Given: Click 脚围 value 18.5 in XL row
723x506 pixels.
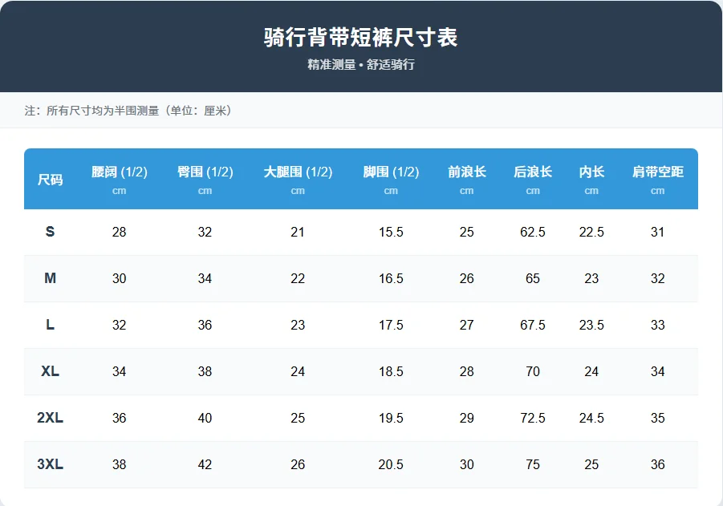Looking at the screenshot, I should [x=391, y=371].
